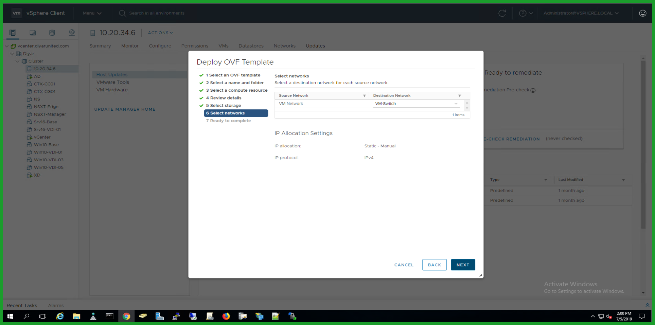
Task: Open Google Chrome from taskbar
Action: click(126, 317)
